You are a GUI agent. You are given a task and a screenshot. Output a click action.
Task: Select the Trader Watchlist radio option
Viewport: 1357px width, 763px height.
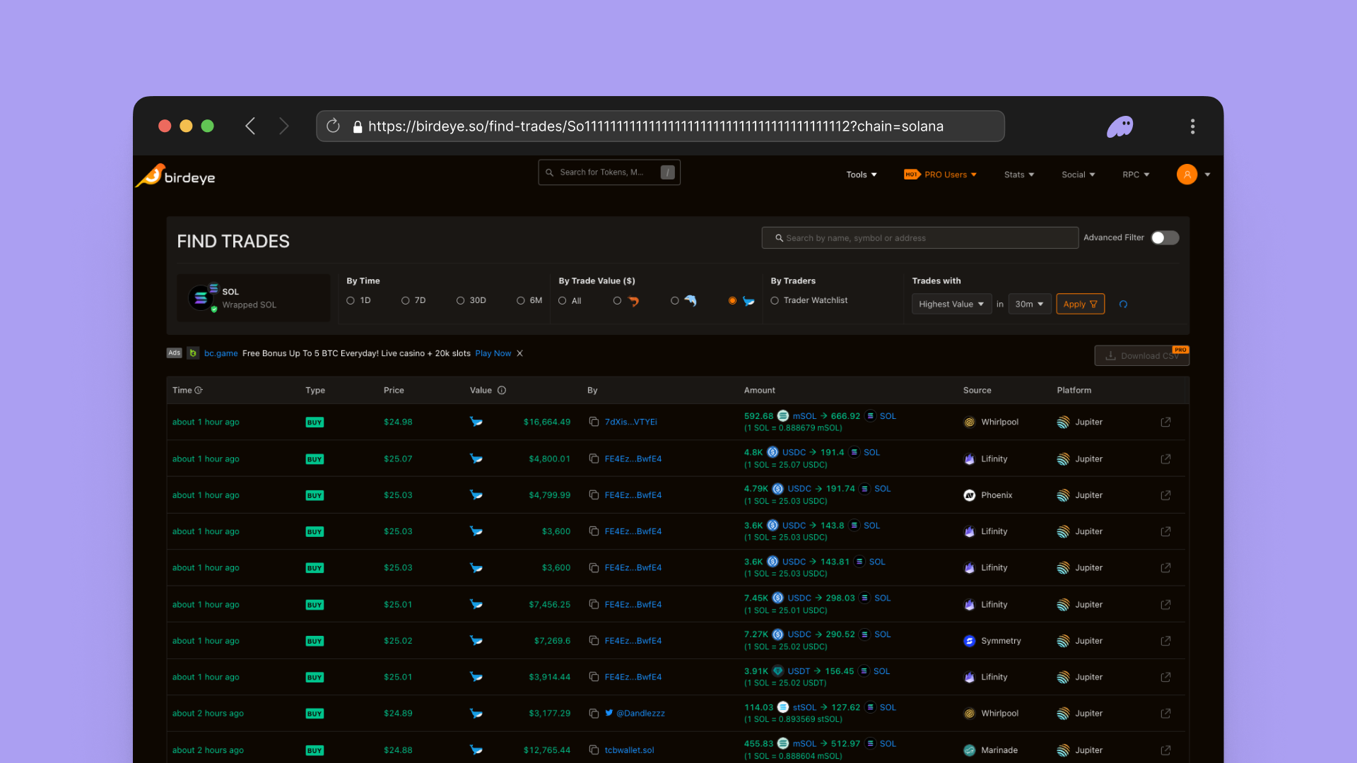point(775,300)
